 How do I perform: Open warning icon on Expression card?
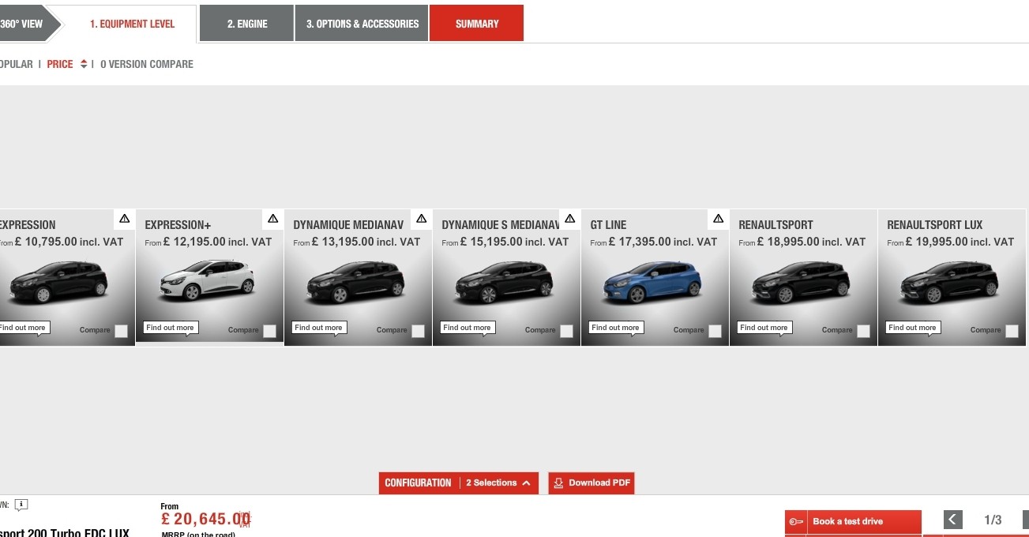coord(125,219)
